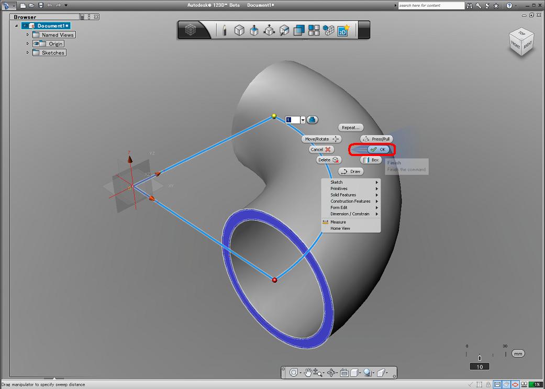
Task: Select the Primitives box tool
Action: tap(239, 30)
